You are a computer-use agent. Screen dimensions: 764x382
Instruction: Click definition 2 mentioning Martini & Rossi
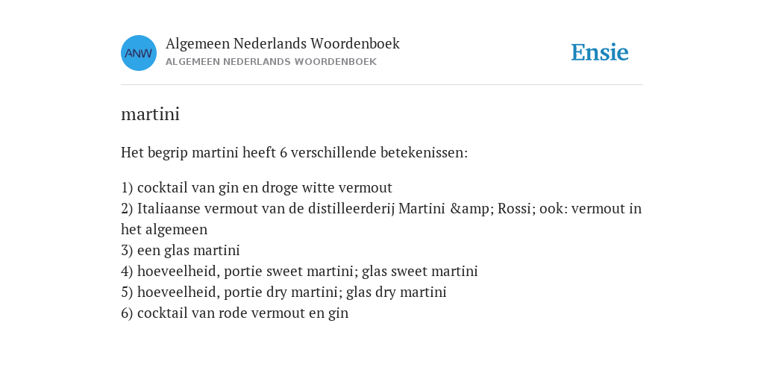click(x=381, y=209)
